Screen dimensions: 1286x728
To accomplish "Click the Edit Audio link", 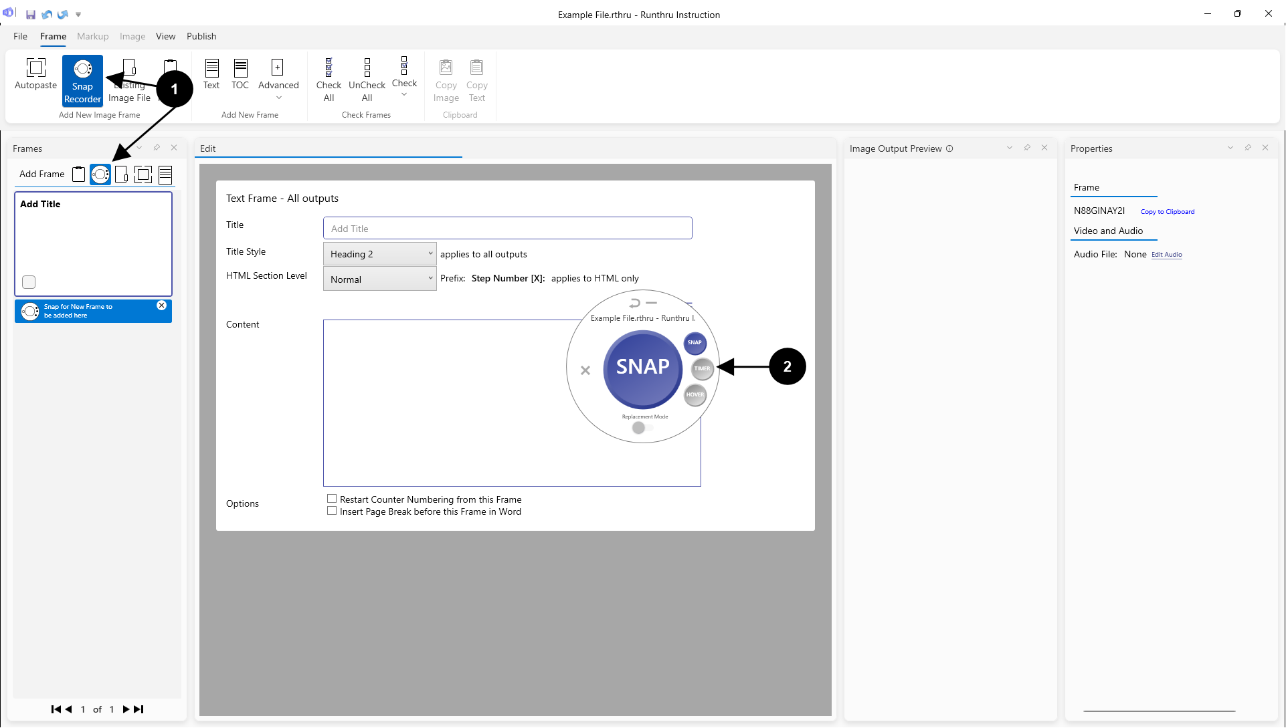I will pyautogui.click(x=1166, y=255).
